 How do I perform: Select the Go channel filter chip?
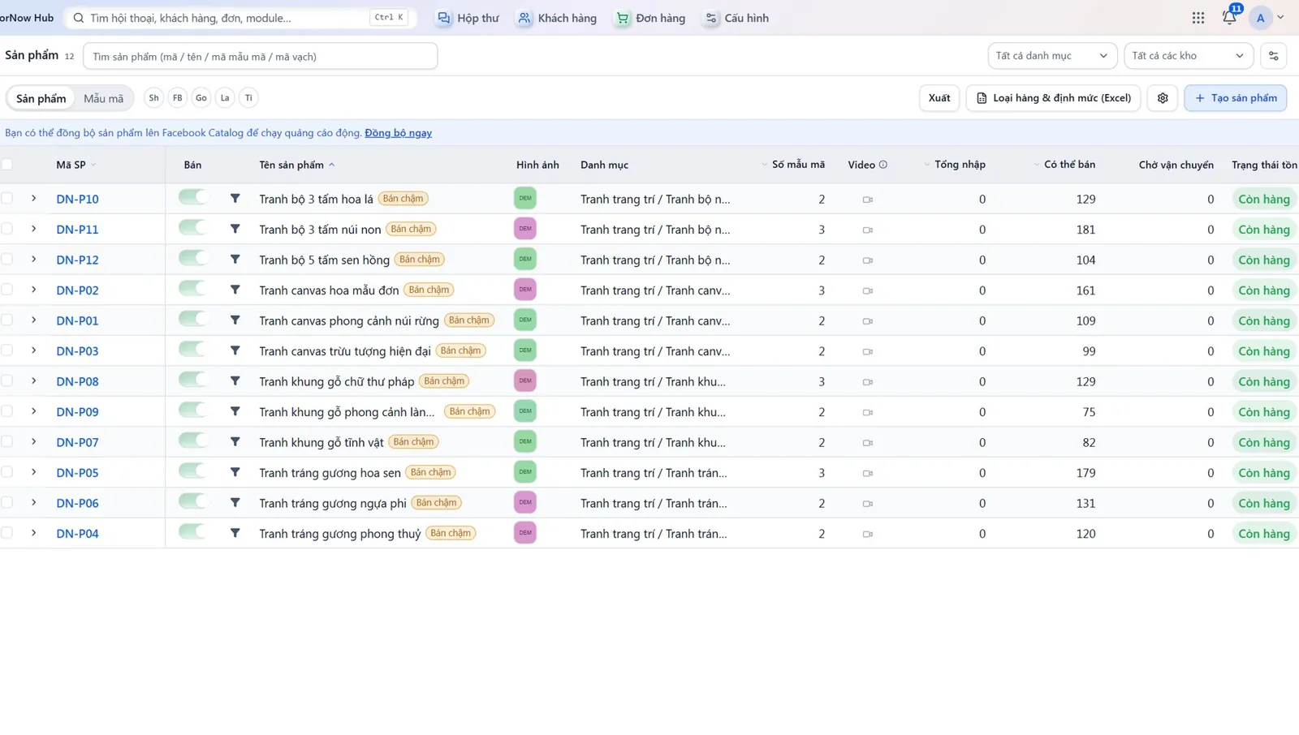[201, 98]
